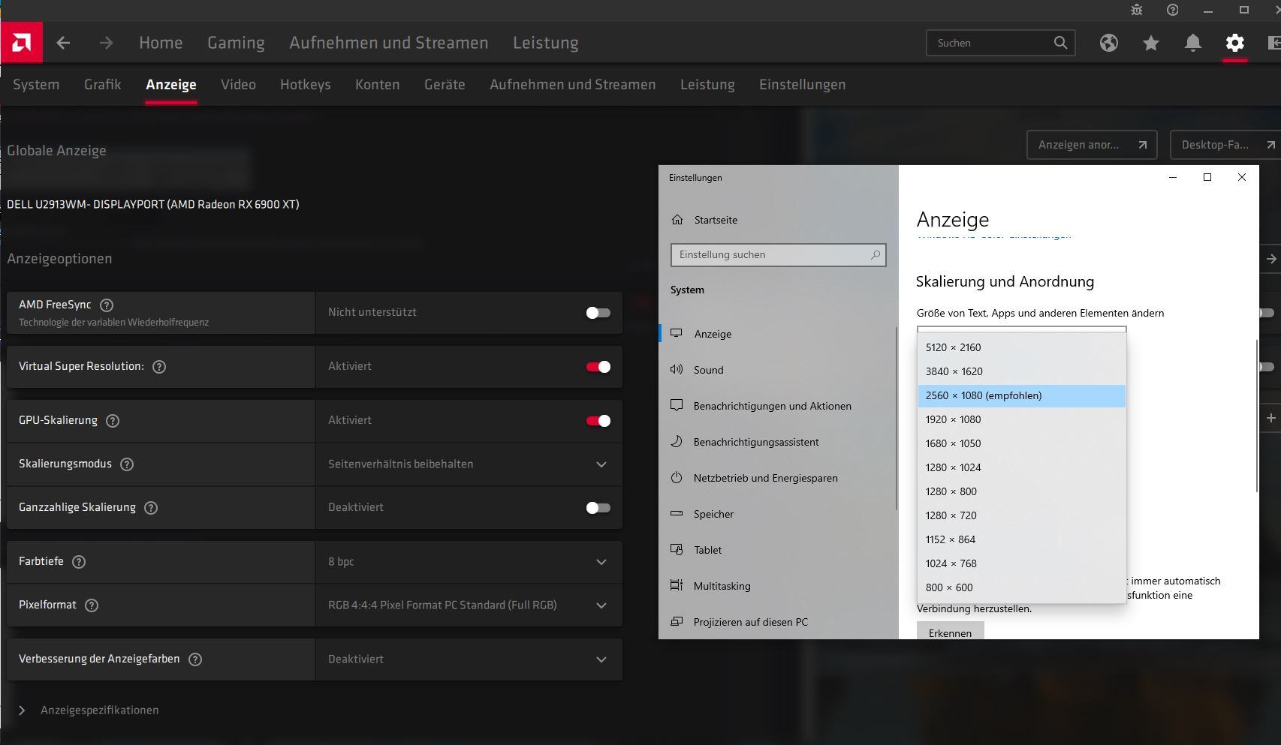
Task: Click the Anzeigen anor... button
Action: [x=1092, y=145]
